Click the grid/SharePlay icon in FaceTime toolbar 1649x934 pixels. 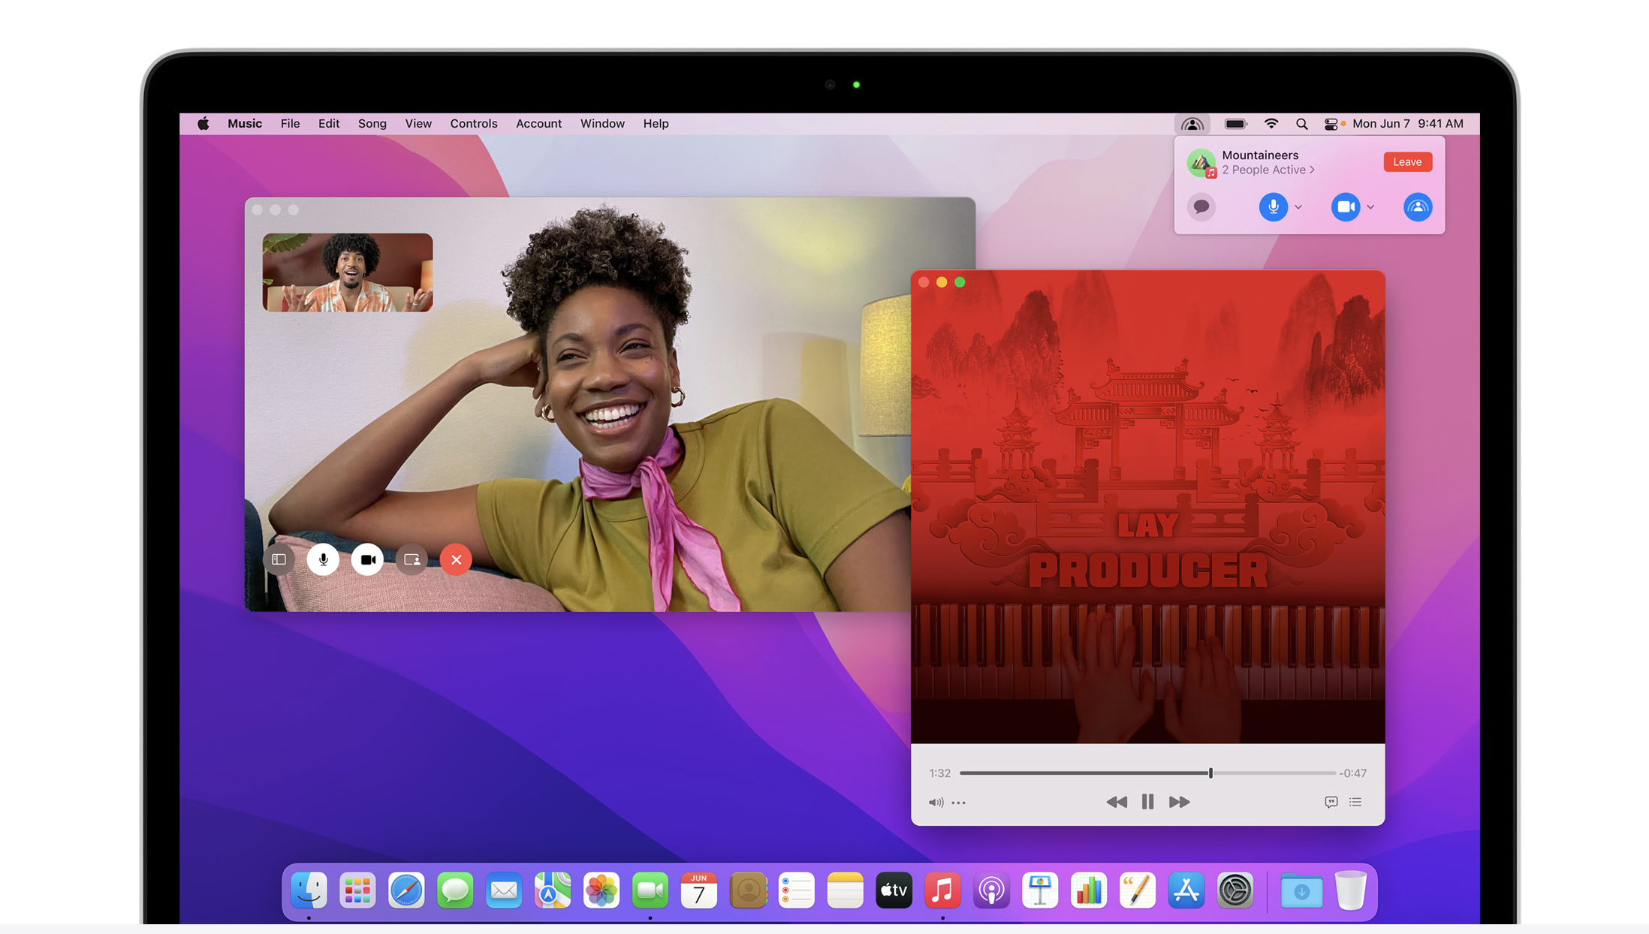point(279,558)
